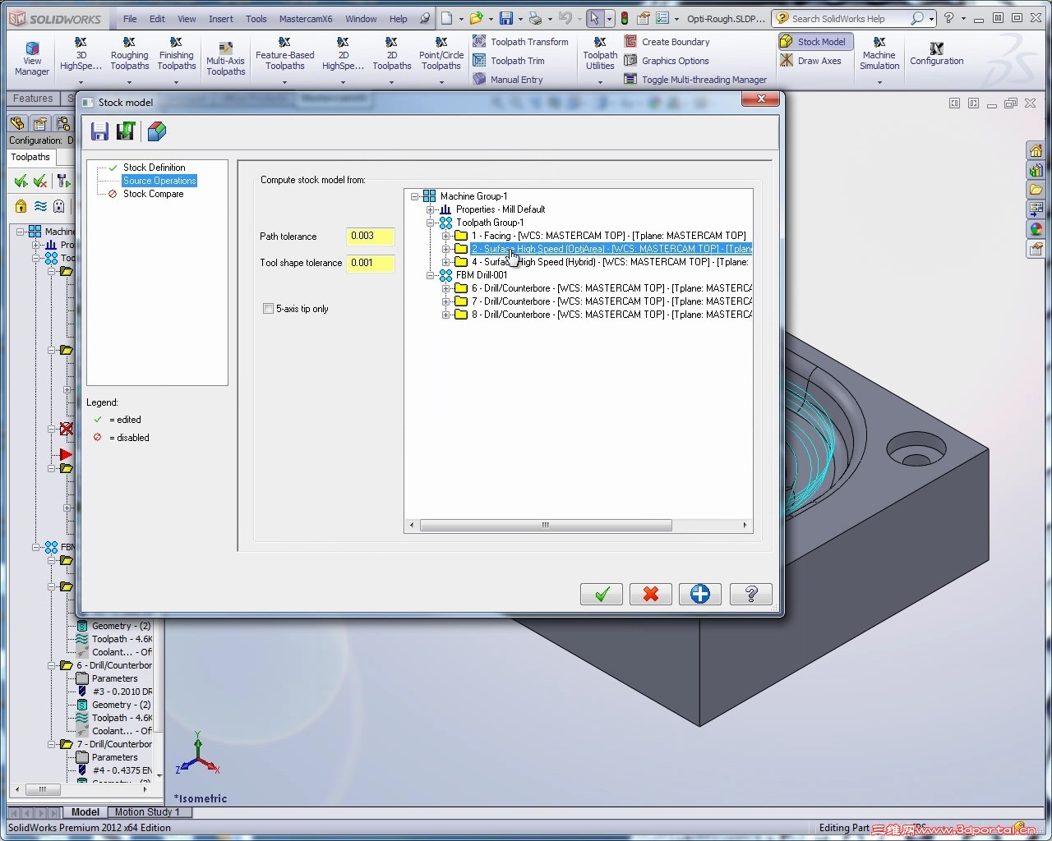The width and height of the screenshot is (1052, 841).
Task: Open 3D HighSpeed toolpaths
Action: click(x=81, y=56)
